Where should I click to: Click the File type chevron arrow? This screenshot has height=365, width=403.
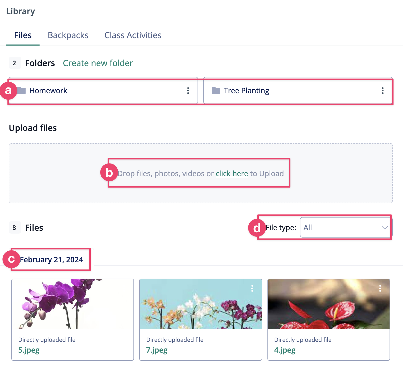coord(385,228)
